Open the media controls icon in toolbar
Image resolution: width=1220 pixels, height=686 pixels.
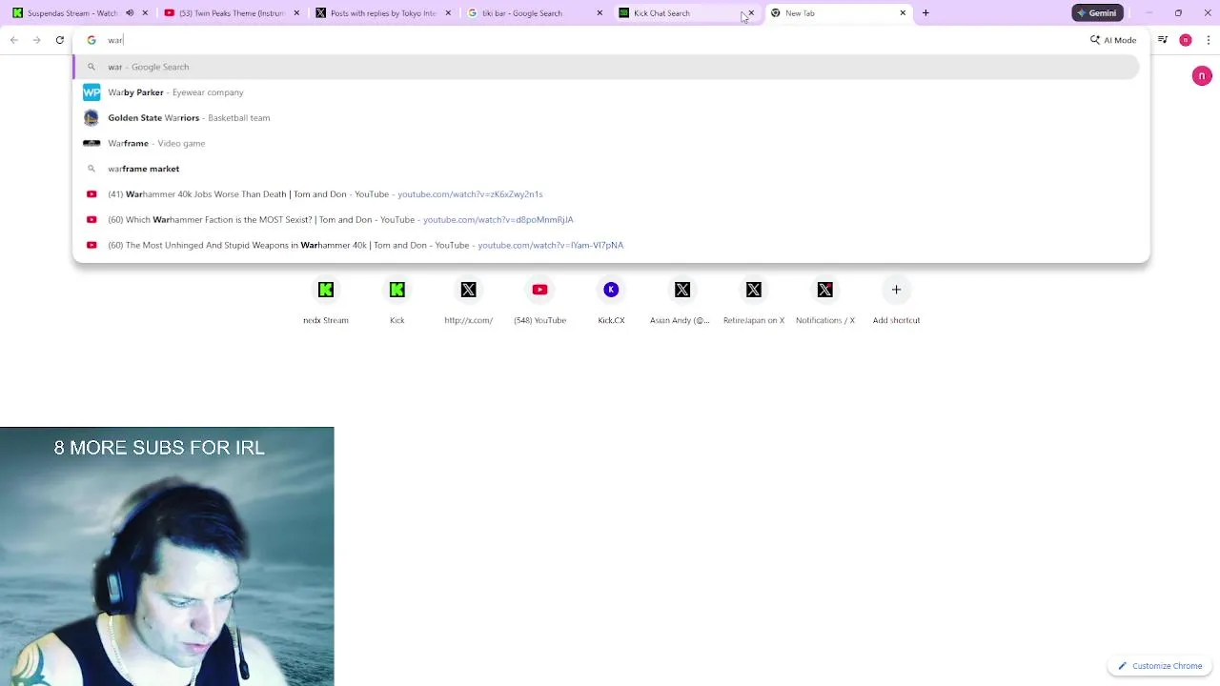1163,40
